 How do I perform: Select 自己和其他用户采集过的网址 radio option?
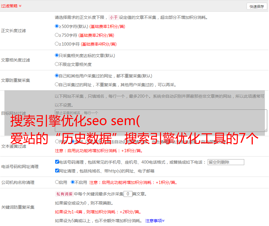pos(57,76)
